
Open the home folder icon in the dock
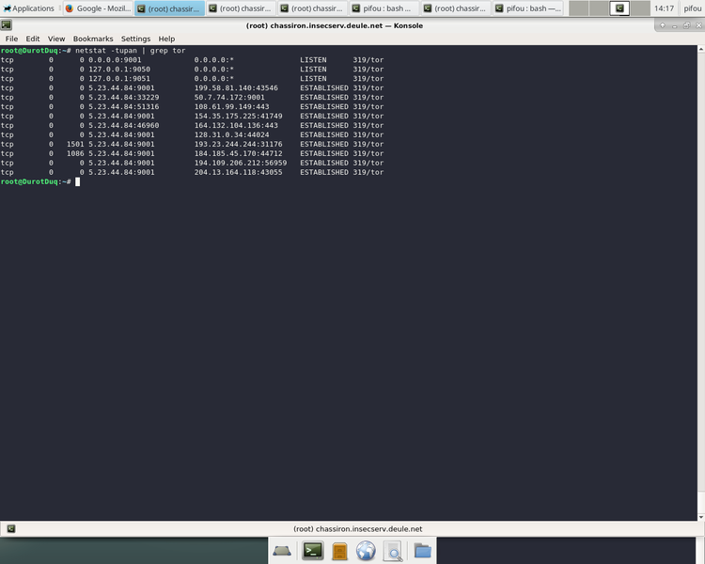click(422, 551)
